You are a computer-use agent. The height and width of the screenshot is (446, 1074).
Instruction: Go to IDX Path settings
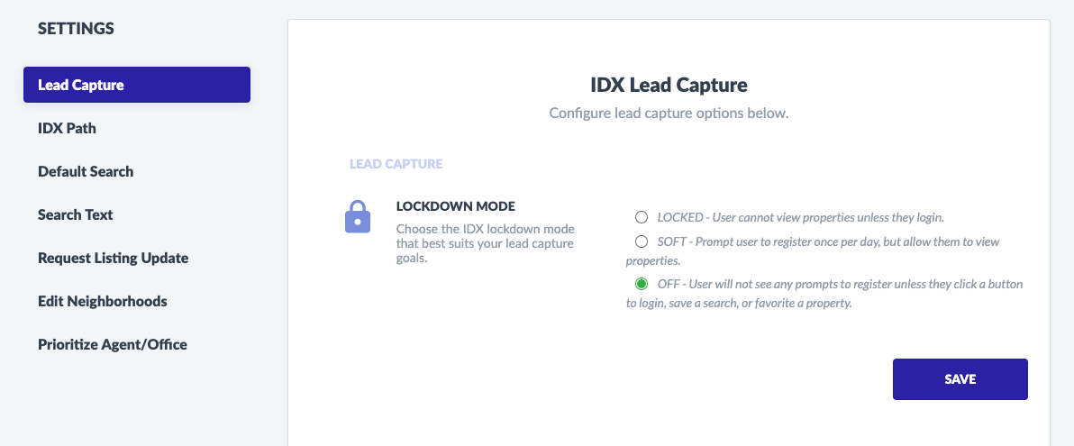point(67,128)
